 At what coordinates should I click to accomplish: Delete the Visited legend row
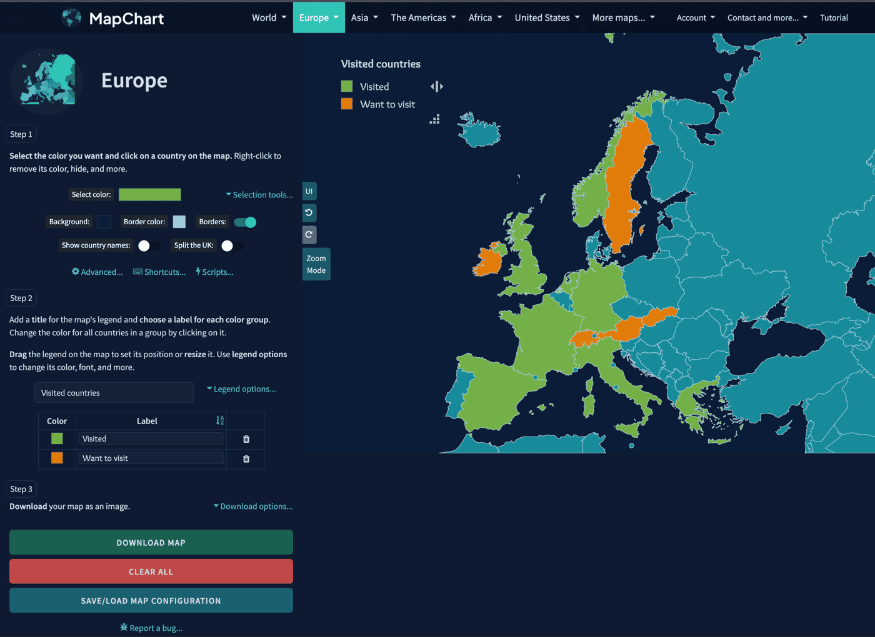[246, 439]
